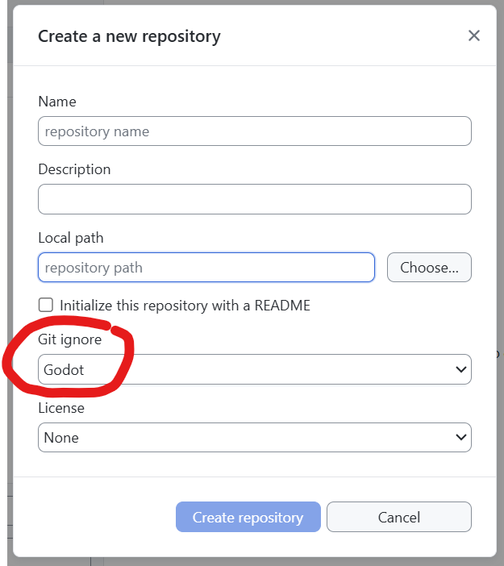504x566 pixels.
Task: Open the Git ignore dropdown showing Godot
Action: [254, 370]
